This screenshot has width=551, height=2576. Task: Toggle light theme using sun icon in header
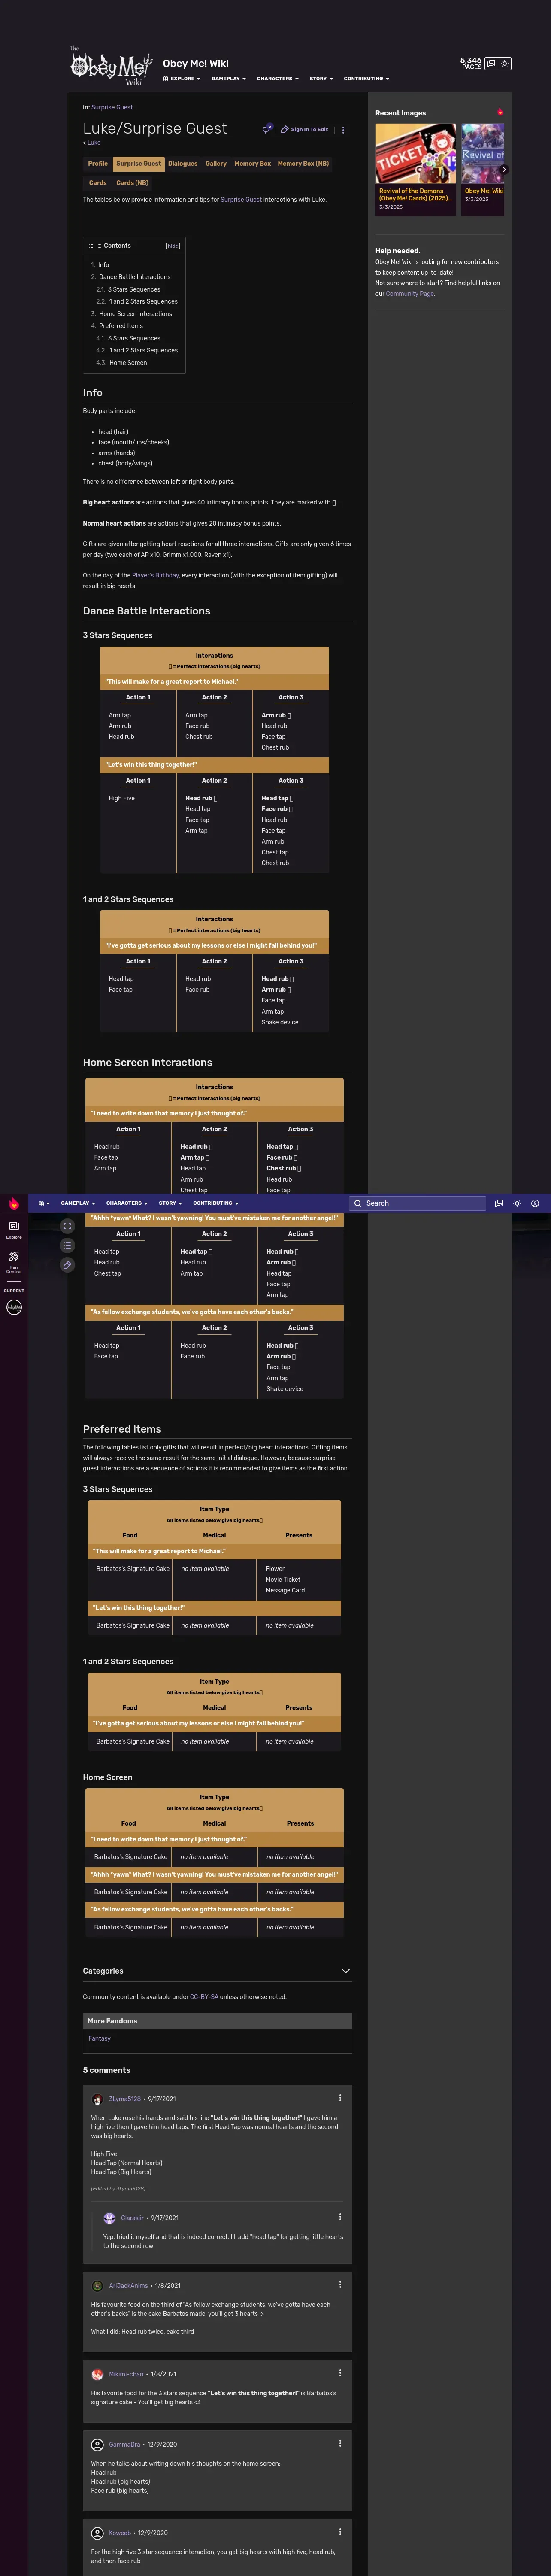pyautogui.click(x=505, y=63)
